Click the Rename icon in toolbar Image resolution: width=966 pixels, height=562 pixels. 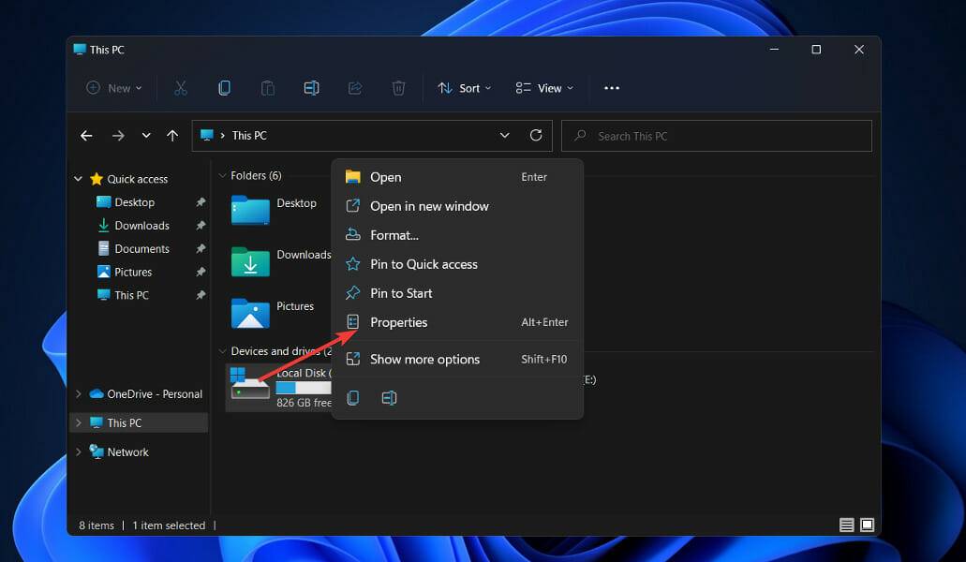click(x=311, y=88)
